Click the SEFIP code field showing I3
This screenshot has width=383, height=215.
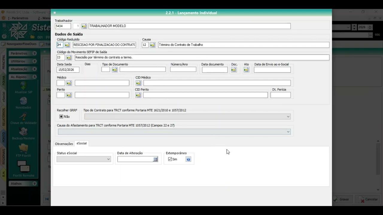[x=61, y=57]
